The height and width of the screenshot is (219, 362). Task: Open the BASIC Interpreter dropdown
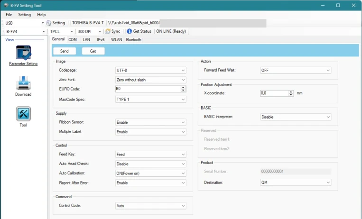coord(296,117)
